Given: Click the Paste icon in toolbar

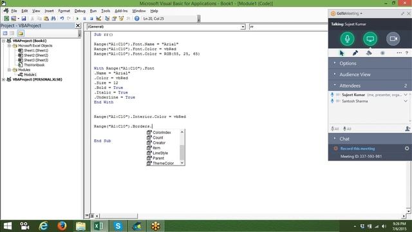Looking at the screenshot, I should 46,19.
